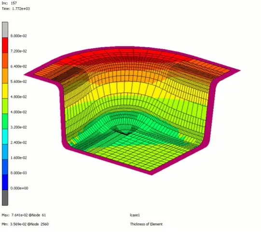The image size is (261, 232).
Task: Click the lime green legend band
Action: 5,106
